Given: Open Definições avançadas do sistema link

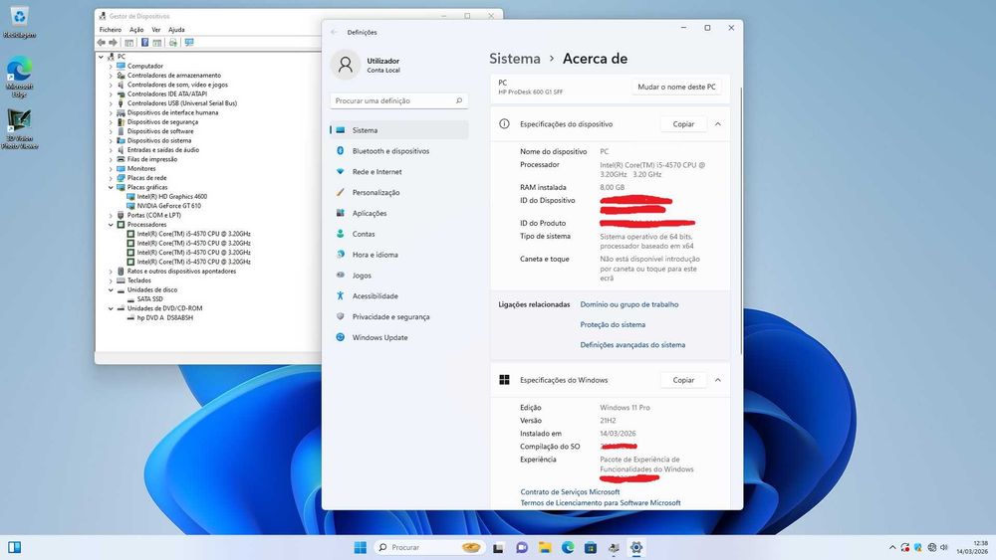Looking at the screenshot, I should click(x=632, y=345).
